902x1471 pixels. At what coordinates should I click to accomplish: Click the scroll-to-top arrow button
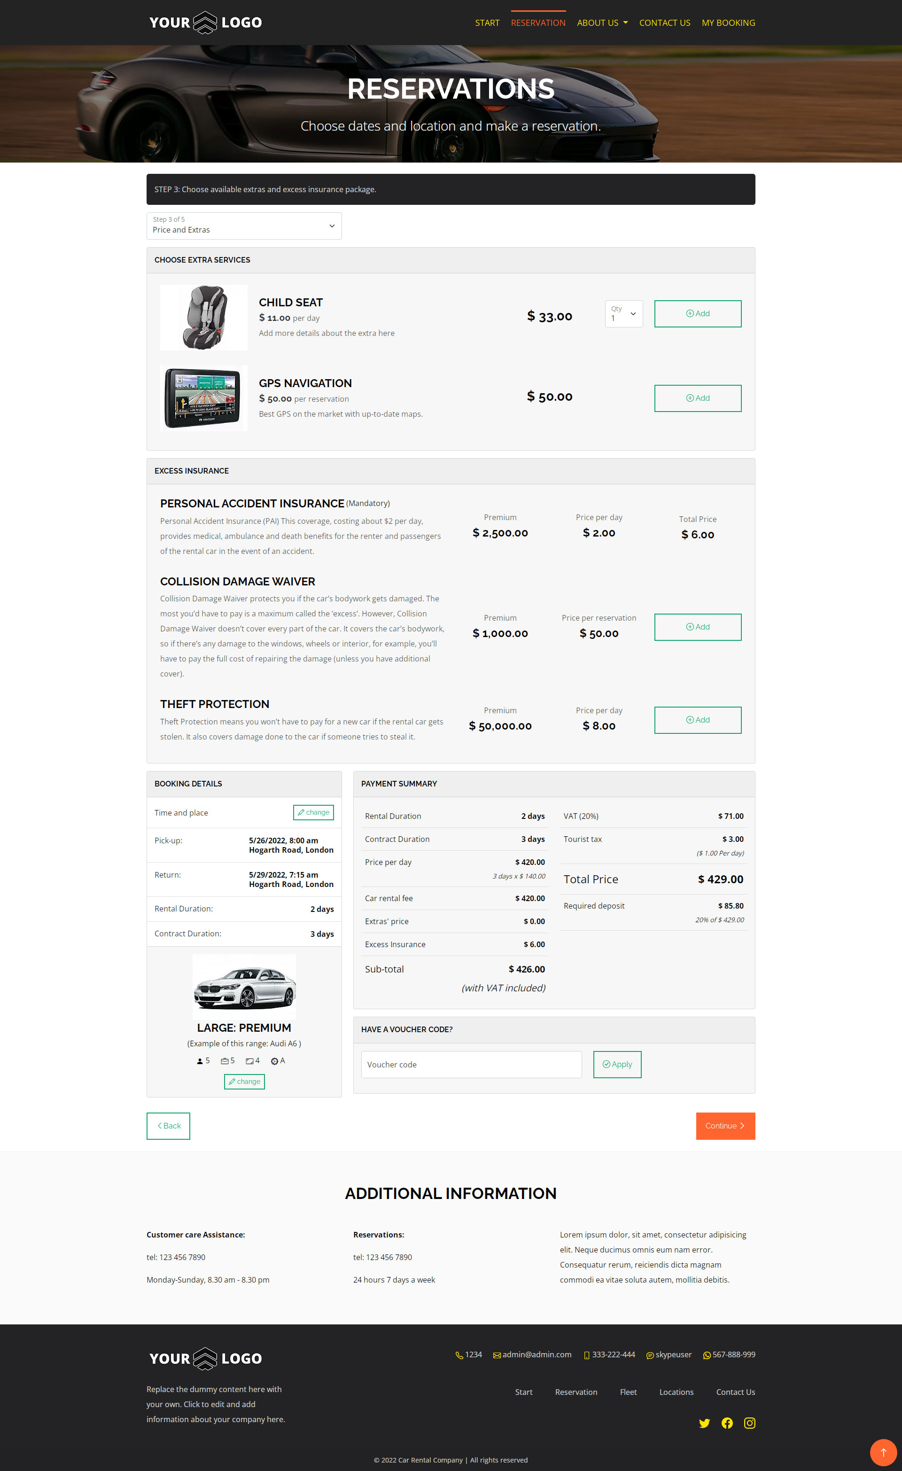point(884,1453)
